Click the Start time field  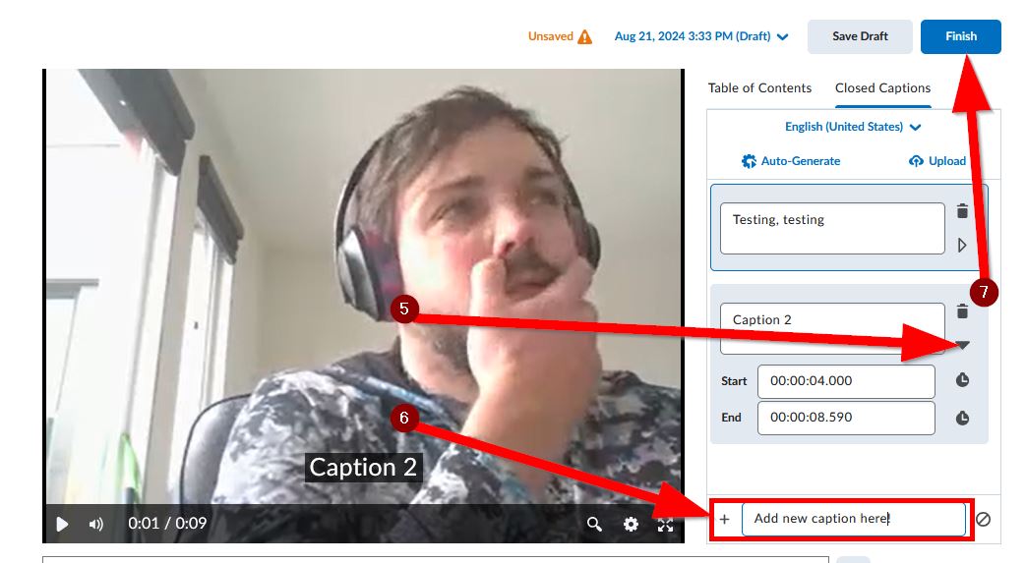(846, 381)
